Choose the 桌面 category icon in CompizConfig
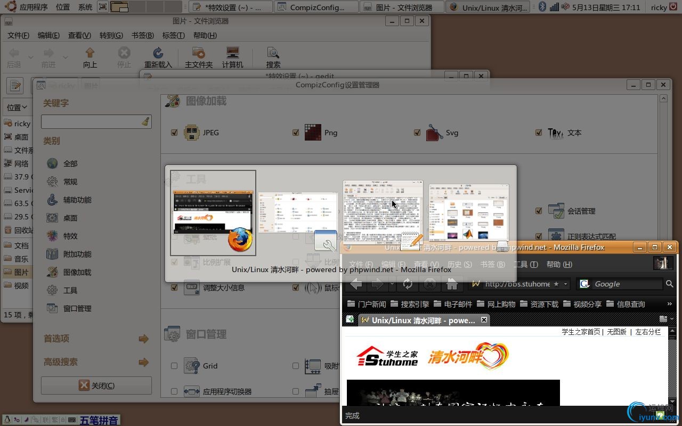Screen dimensions: 682x426 pyautogui.click(x=52, y=218)
